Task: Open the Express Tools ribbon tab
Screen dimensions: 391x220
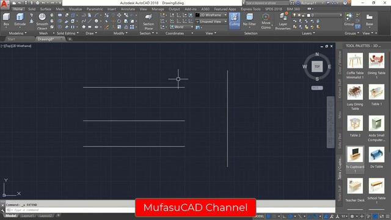Action: pyautogui.click(x=250, y=9)
